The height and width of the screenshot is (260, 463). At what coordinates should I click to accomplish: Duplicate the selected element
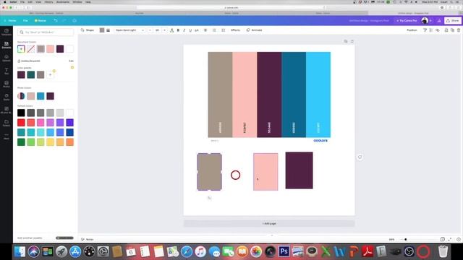tap(452, 30)
